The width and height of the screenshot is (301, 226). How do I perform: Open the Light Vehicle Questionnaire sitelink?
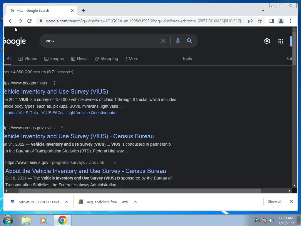tap(91, 113)
